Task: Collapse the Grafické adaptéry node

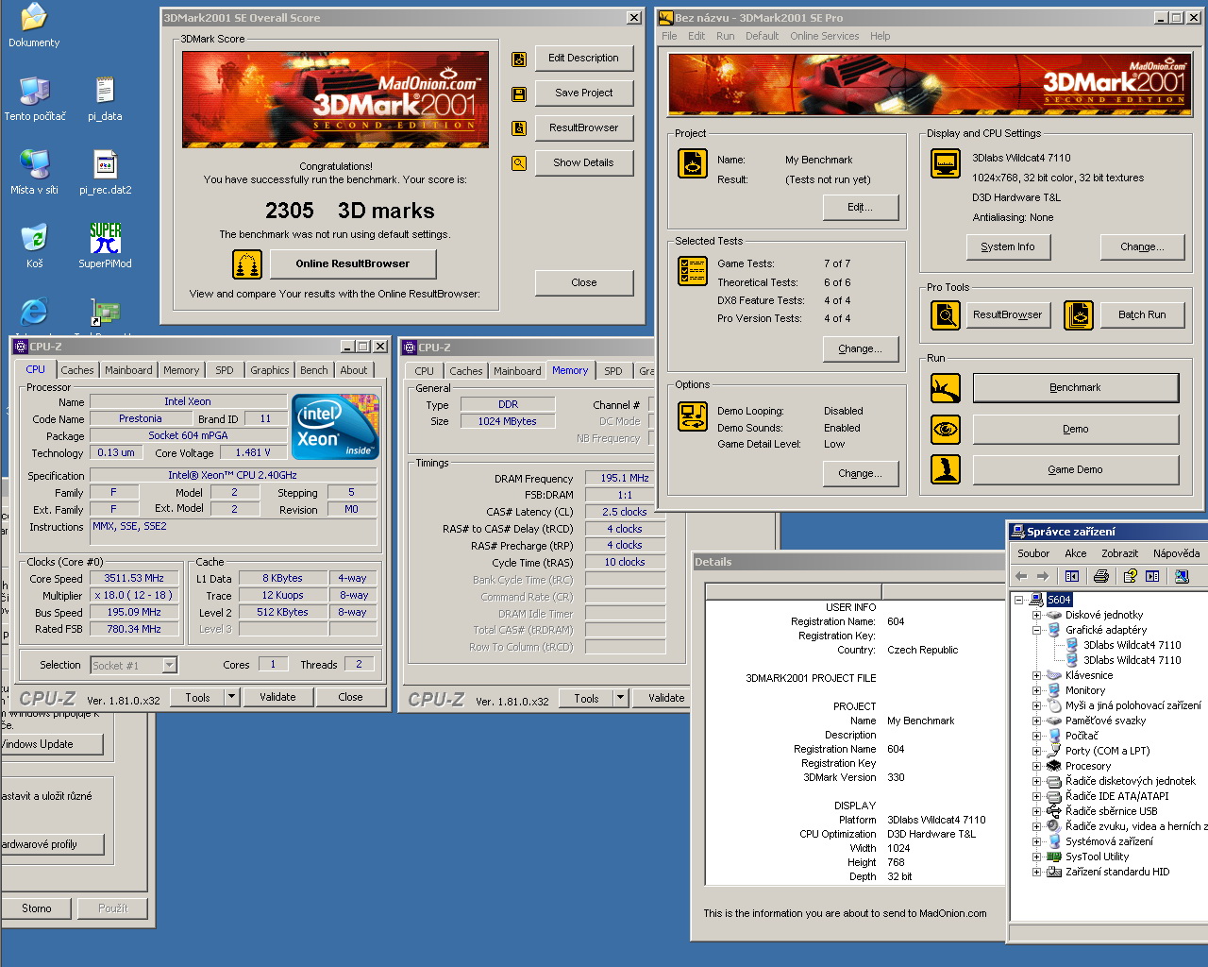Action: coord(1036,630)
